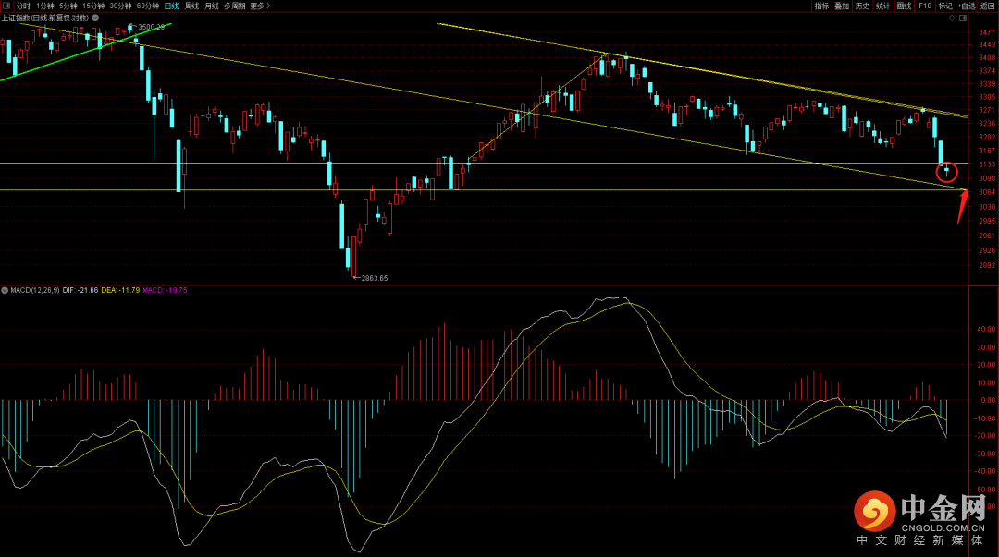Open the 画线 drawing tools
This screenshot has width=999, height=557.
(904, 6)
